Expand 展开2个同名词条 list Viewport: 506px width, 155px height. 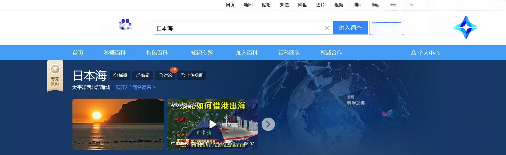click(136, 87)
